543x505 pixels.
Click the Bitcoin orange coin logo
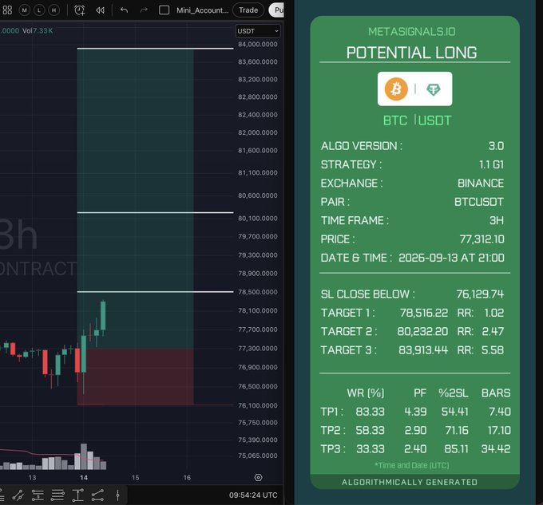click(396, 89)
